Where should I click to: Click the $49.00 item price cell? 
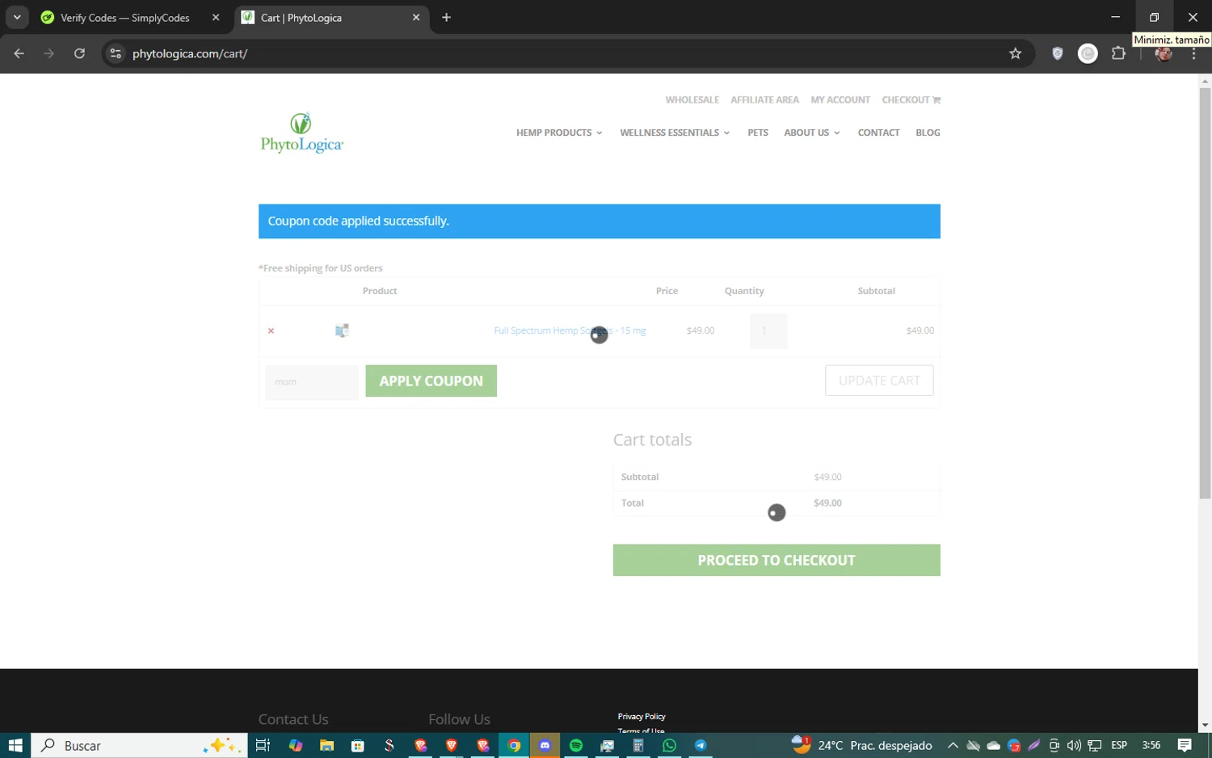pyautogui.click(x=701, y=331)
